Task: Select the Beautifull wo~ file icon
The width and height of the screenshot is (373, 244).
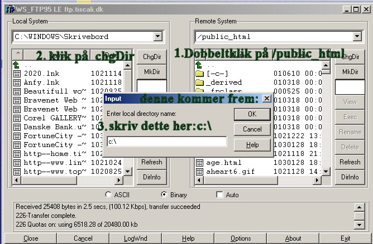Action: click(x=17, y=91)
